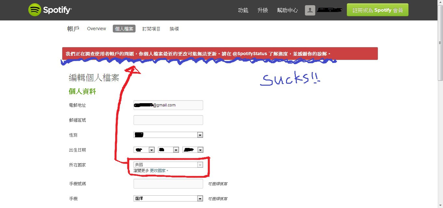
Task: Click the 個人資料 section heading
Action: pos(82,92)
